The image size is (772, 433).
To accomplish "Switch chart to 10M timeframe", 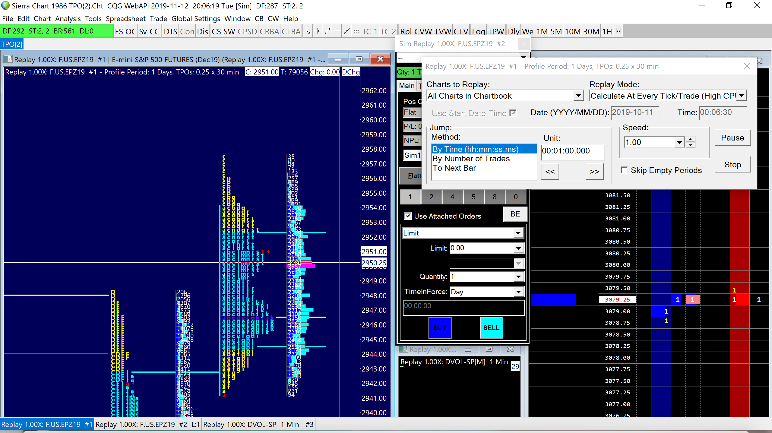I will (x=573, y=31).
